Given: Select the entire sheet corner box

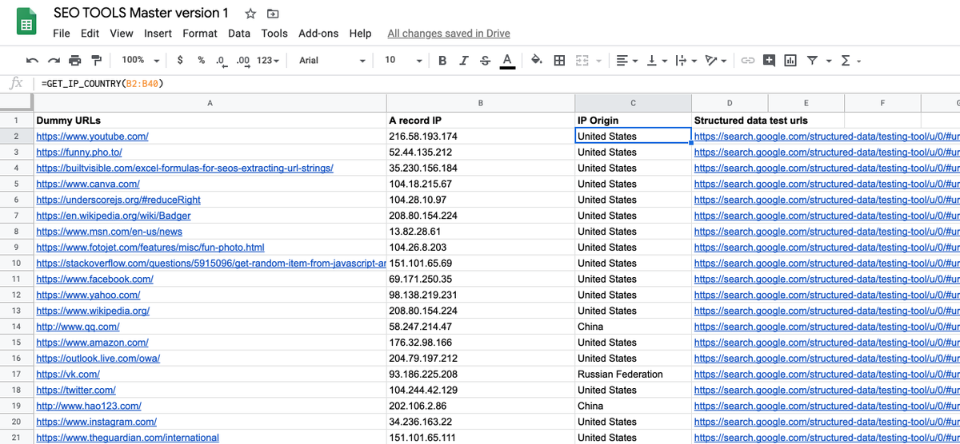Looking at the screenshot, I should pyautogui.click(x=16, y=102).
